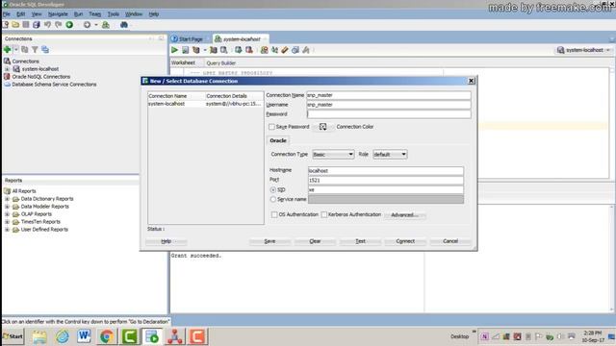Select the SID radio button
The height and width of the screenshot is (346, 616).
tap(273, 190)
